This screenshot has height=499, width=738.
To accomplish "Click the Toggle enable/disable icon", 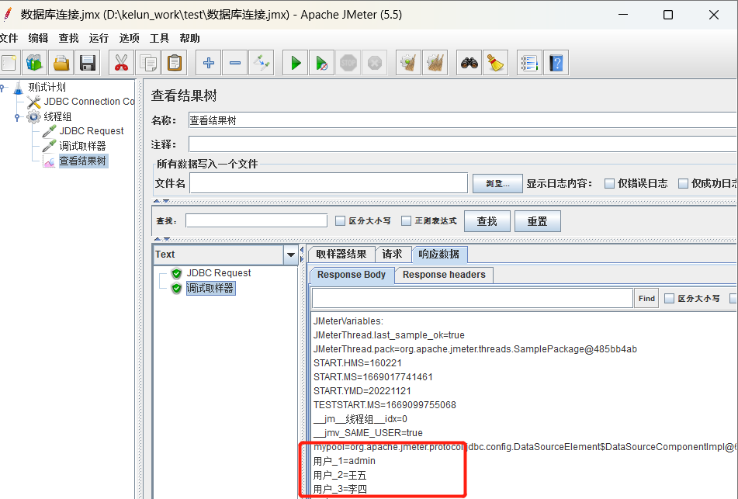I will pyautogui.click(x=262, y=63).
